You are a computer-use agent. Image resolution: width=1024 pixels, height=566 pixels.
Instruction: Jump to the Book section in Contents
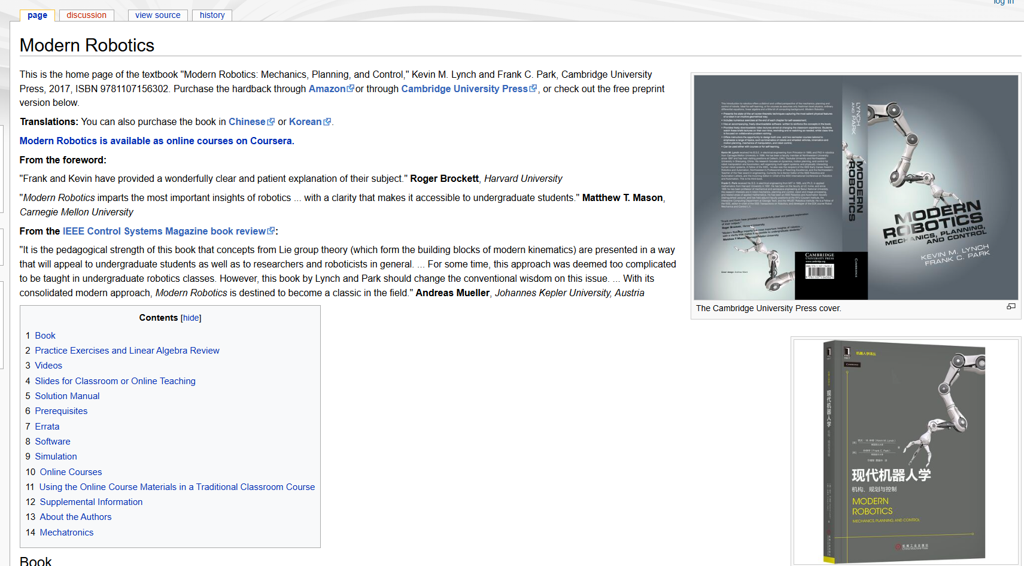45,336
